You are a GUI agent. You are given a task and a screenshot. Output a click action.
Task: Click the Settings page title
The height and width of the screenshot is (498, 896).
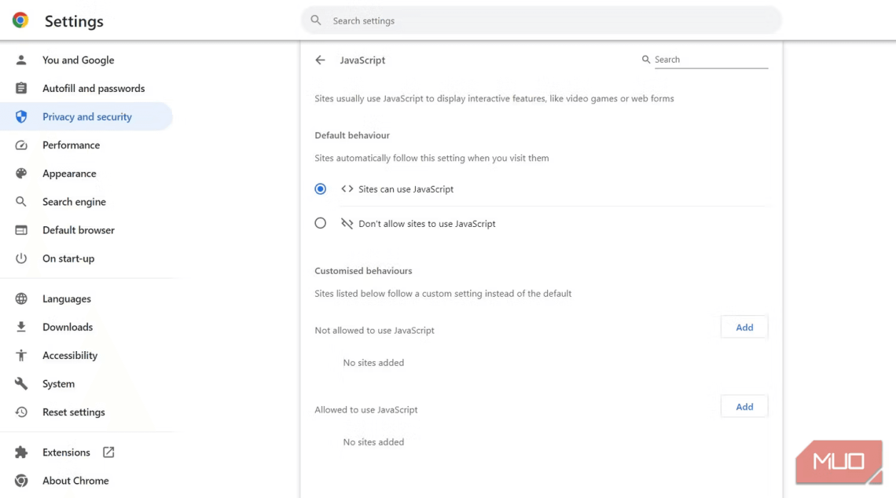click(75, 21)
